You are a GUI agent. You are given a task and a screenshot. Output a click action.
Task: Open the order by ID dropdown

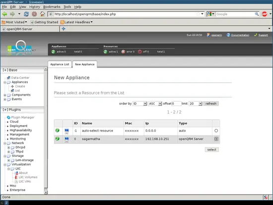point(139,104)
